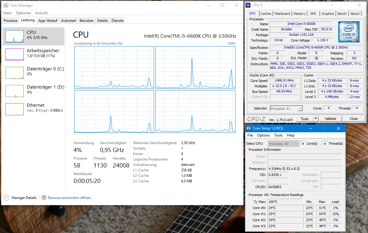
Task: Click the Core Temp title bar icon
Action: click(x=249, y=128)
